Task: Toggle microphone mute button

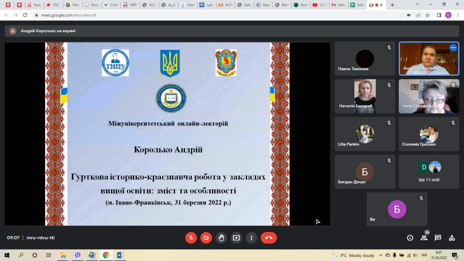Action: point(191,237)
